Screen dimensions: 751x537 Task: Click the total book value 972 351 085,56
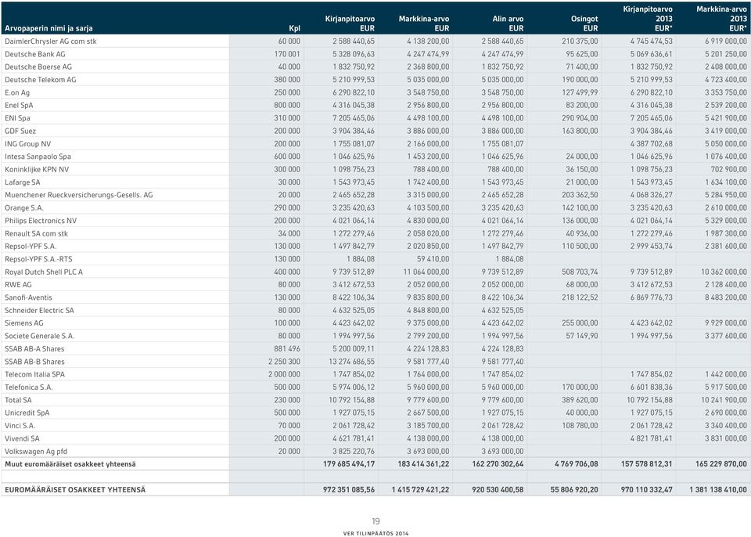349,490
